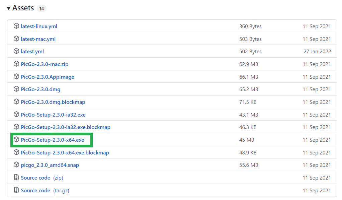Click the 502 Bytes size text
The image size is (342, 200).
coord(250,52)
